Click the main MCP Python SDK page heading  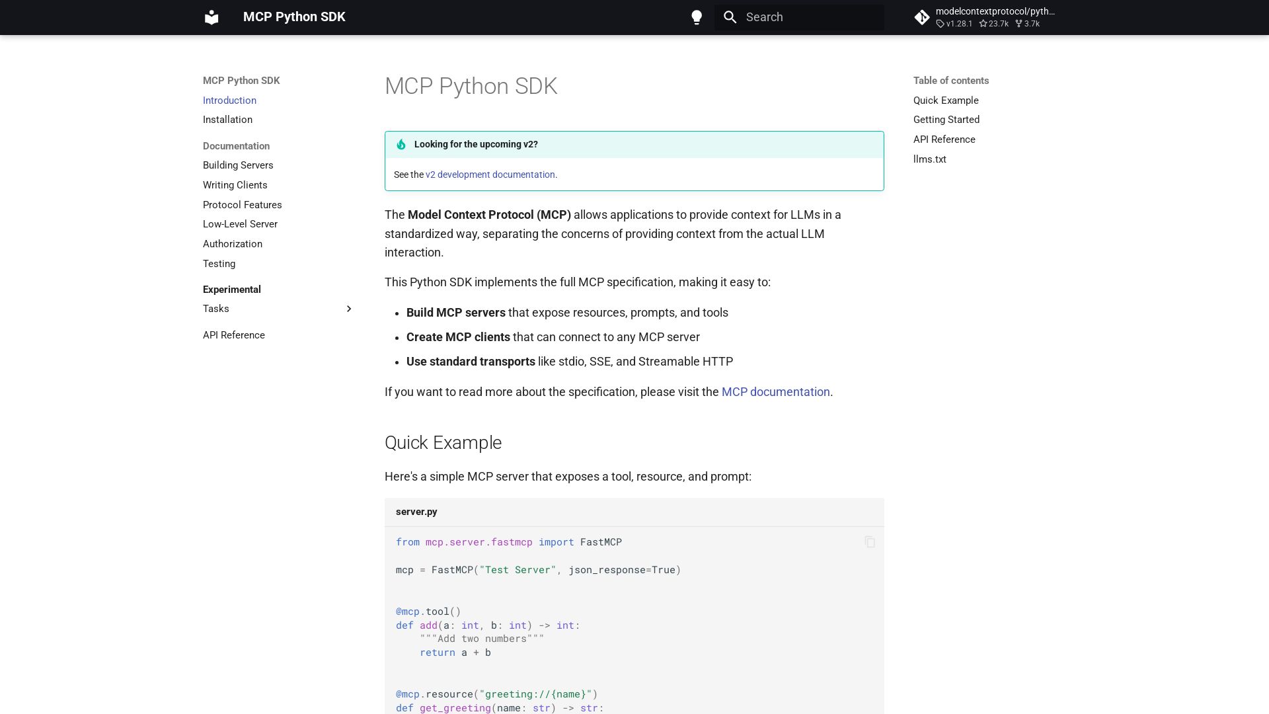pyautogui.click(x=471, y=86)
